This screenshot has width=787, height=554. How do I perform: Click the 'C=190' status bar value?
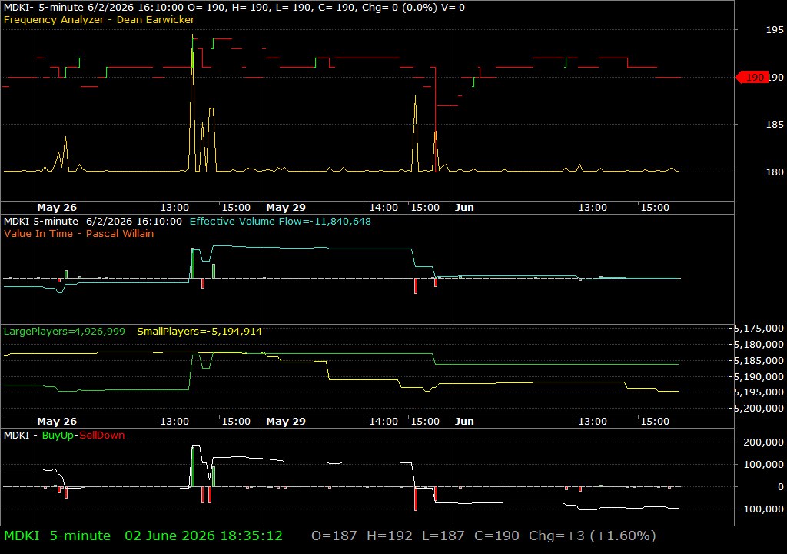[497, 536]
